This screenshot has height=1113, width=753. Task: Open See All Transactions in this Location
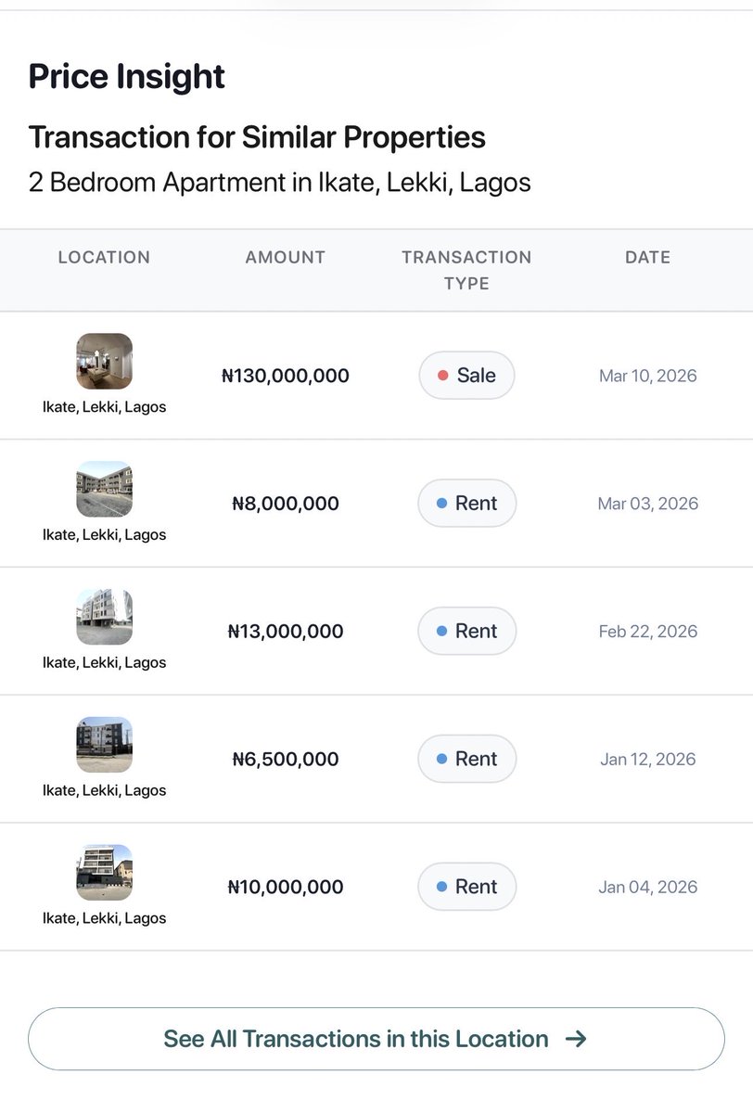pyautogui.click(x=376, y=1039)
